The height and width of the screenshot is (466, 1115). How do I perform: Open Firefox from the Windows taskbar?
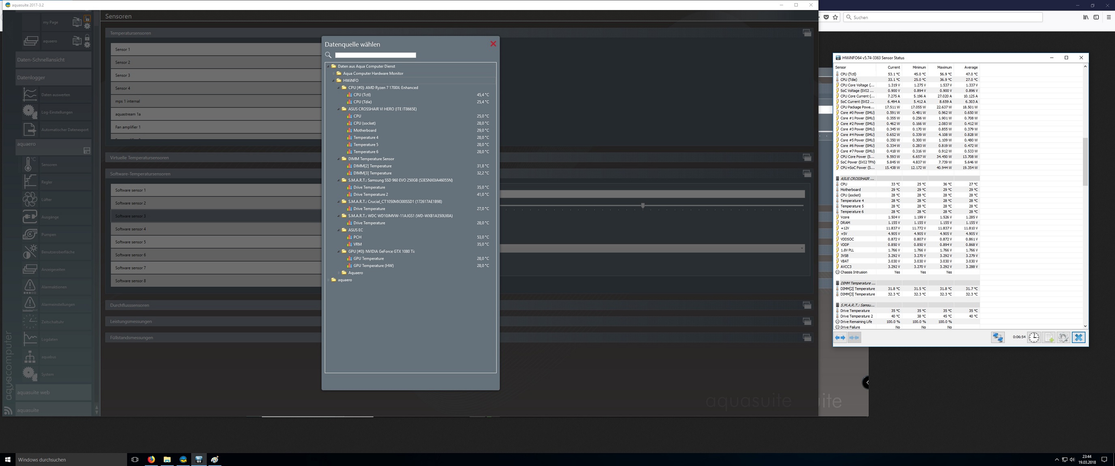click(x=151, y=460)
